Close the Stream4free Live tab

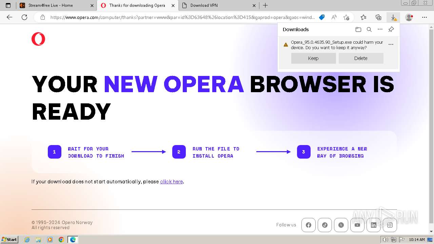[92, 5]
